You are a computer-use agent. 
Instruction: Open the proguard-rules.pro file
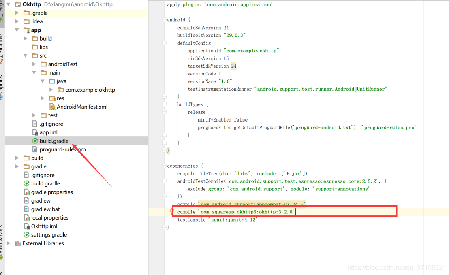[x=62, y=149]
